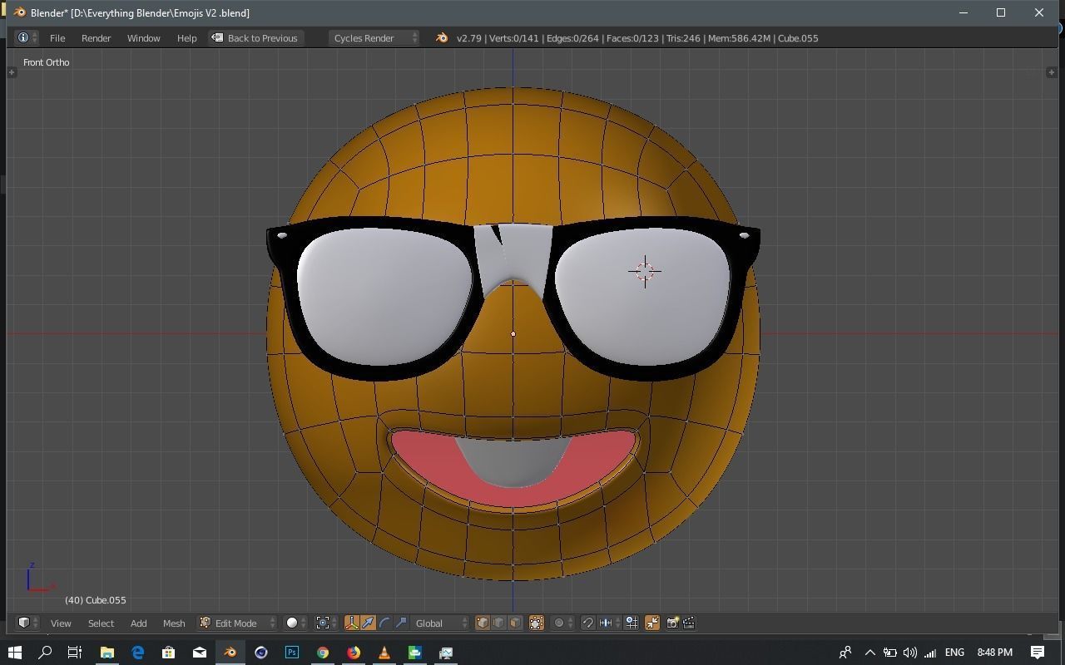Click the ENG input language indicator
This screenshot has width=1065, height=665.
(954, 653)
